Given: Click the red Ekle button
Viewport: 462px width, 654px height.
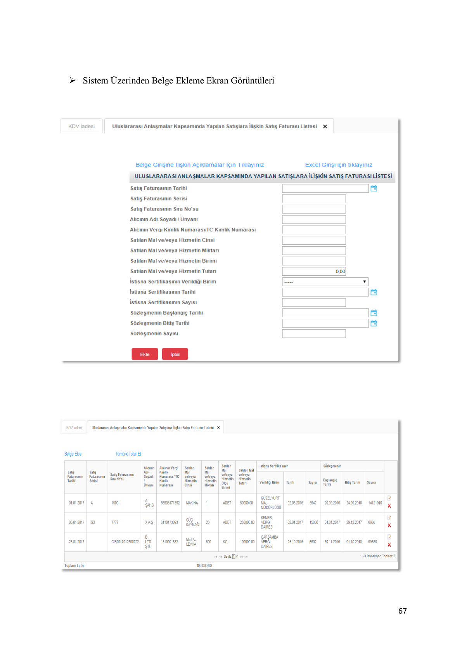Looking at the screenshot, I should (145, 354).
